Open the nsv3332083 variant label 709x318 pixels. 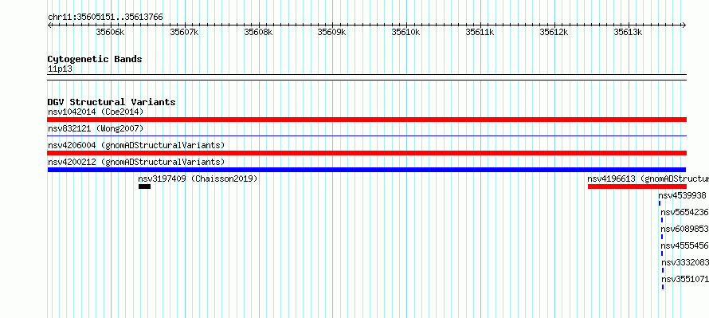tap(685, 263)
